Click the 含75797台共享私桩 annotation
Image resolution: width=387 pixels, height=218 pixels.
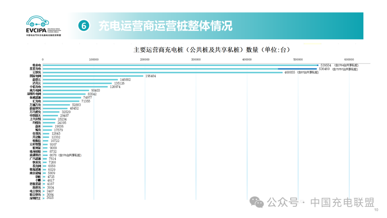345,69
